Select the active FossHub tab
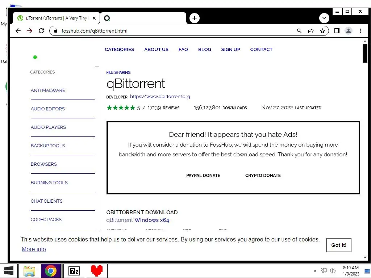371x278 pixels. click(x=143, y=18)
